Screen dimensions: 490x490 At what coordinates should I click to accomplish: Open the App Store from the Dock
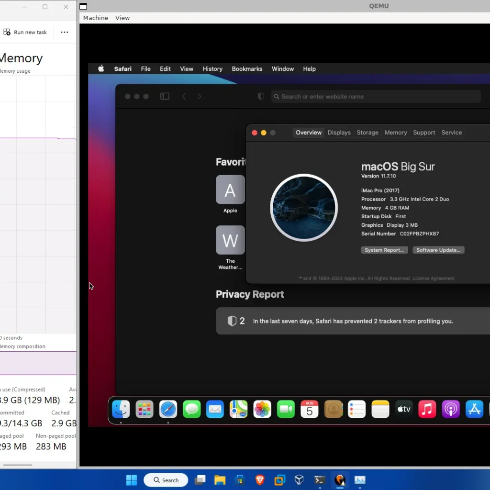(474, 409)
